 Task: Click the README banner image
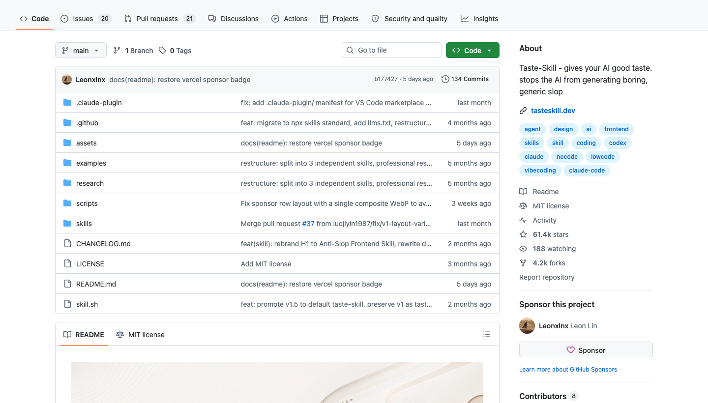point(277,382)
